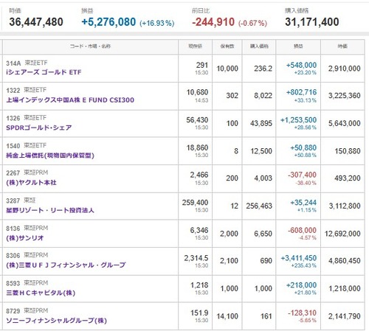Select current price 2,314.5
The image size is (369, 331).
(x=196, y=258)
